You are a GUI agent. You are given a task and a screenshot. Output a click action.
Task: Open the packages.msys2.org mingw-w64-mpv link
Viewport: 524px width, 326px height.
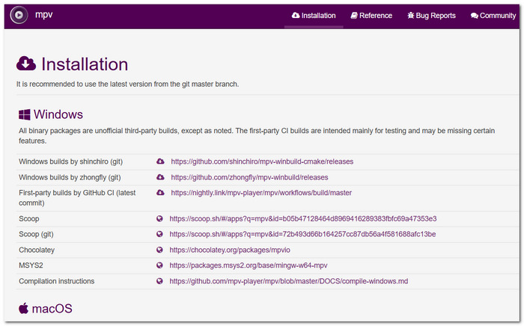pyautogui.click(x=249, y=265)
